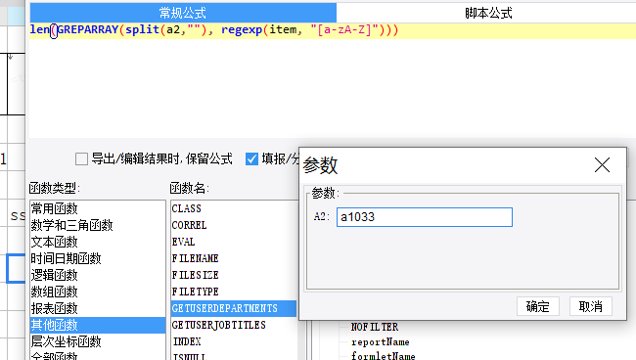Viewport: 636px width, 360px height.
Task: Select 层次坐标函数 category
Action: coord(97,341)
